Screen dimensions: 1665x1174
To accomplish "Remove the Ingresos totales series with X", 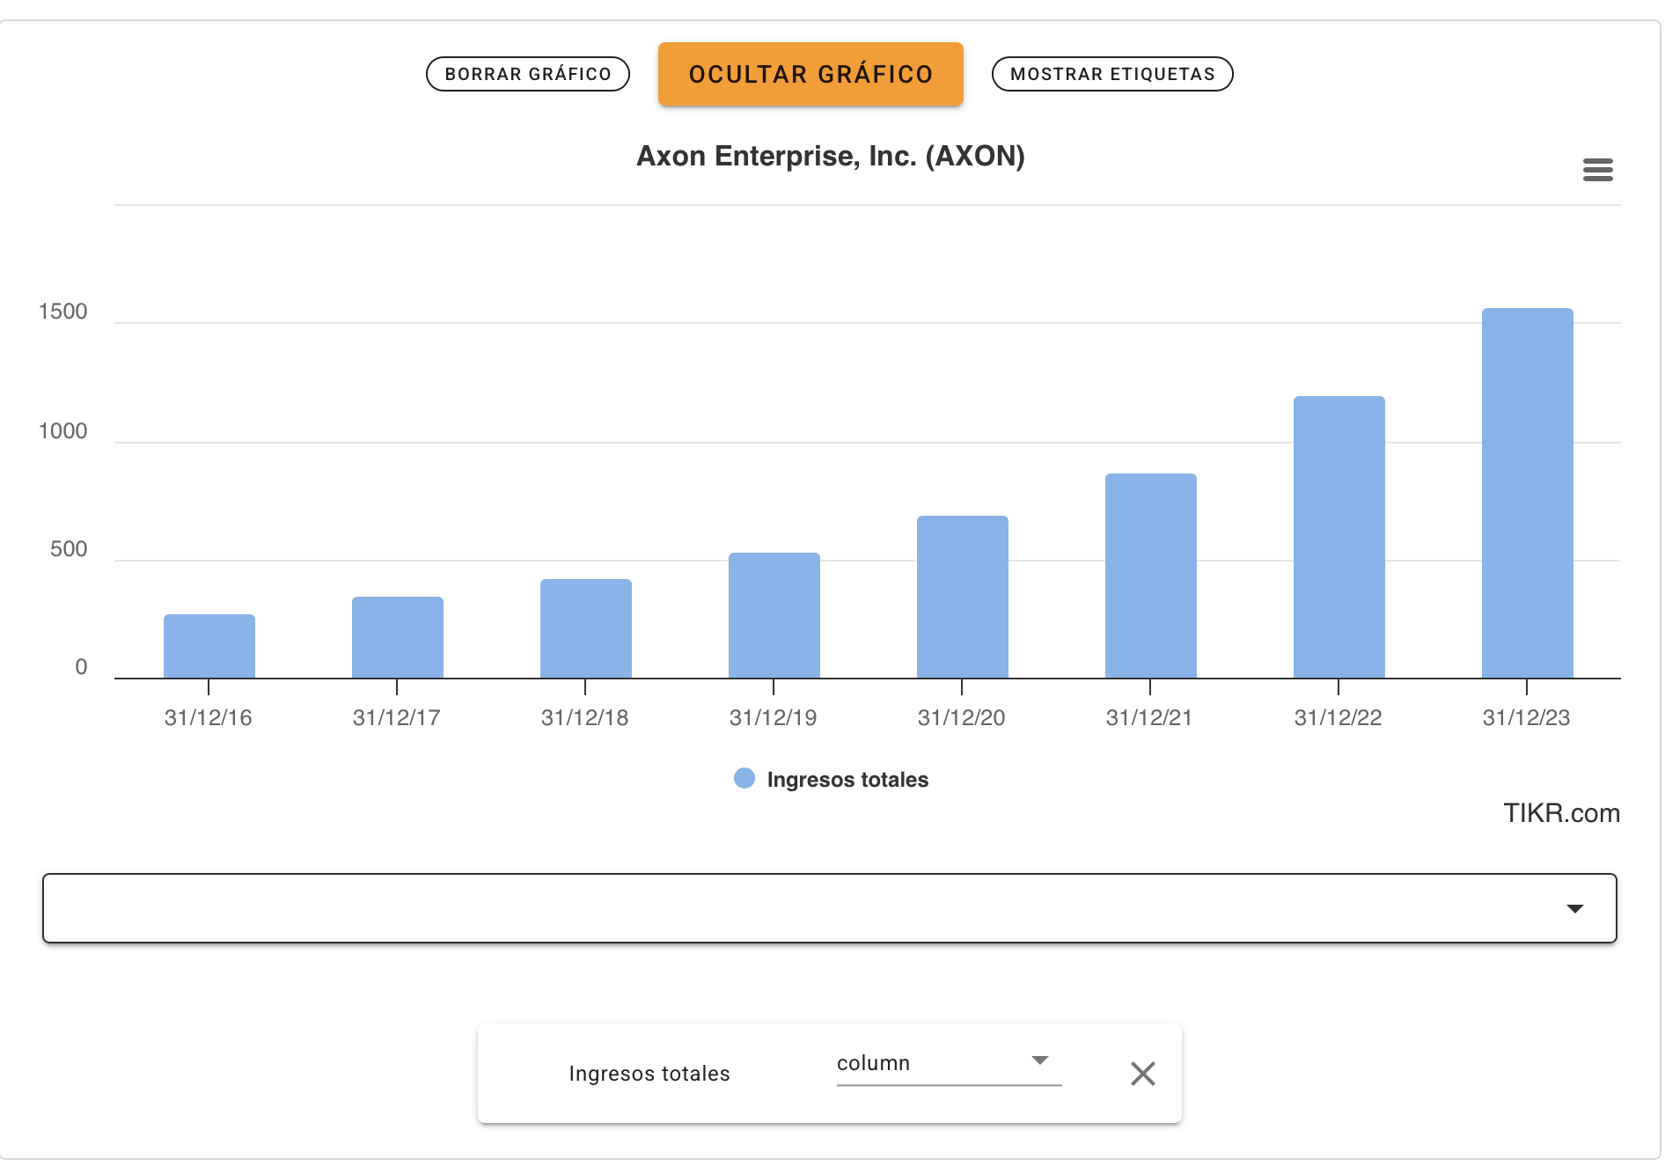I will click(x=1142, y=1074).
